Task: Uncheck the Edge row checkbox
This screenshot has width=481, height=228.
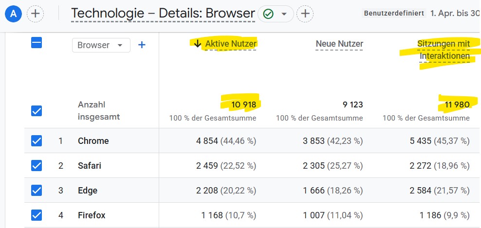Action: [x=37, y=191]
